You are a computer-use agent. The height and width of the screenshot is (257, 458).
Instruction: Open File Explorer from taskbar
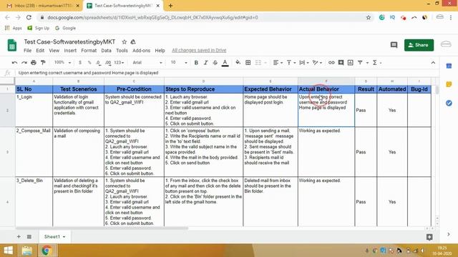click(27, 251)
